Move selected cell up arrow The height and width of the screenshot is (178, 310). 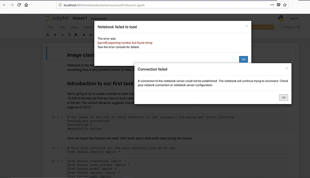coord(84,35)
